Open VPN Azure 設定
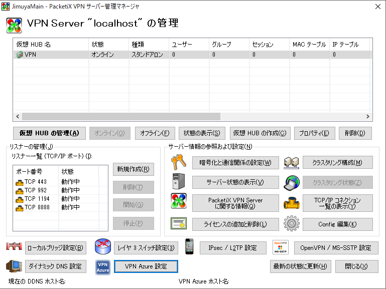 click(146, 266)
